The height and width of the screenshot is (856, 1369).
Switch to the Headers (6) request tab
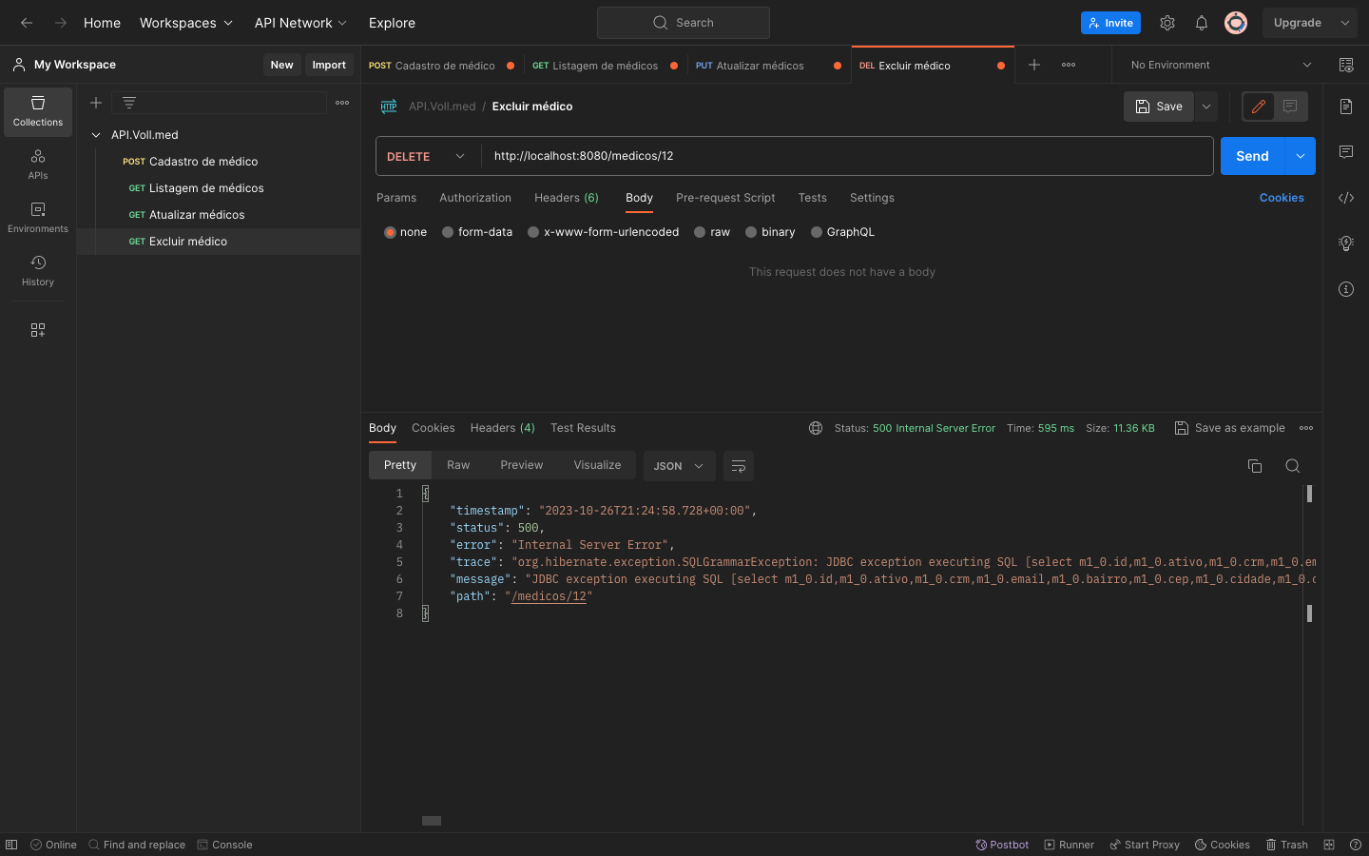click(x=567, y=198)
